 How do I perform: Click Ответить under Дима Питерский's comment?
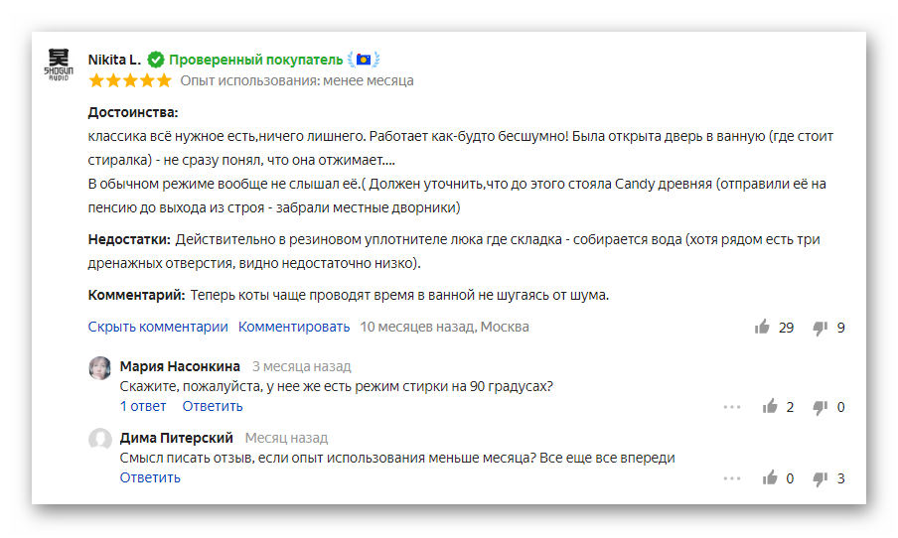coord(150,477)
